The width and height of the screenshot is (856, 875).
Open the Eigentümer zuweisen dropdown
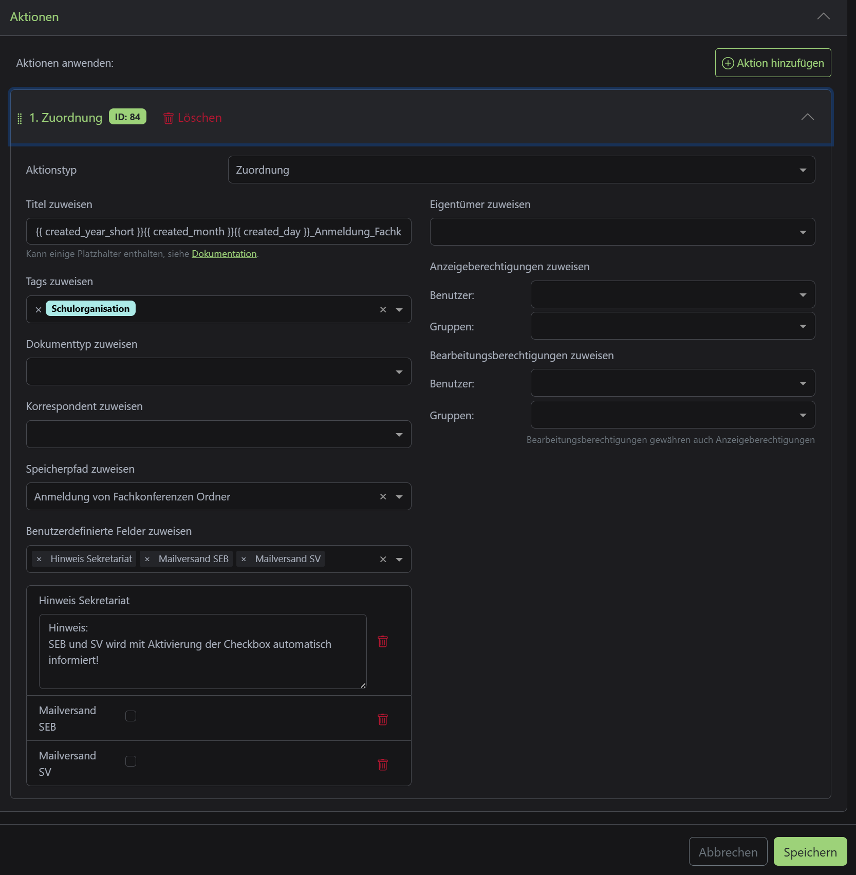click(x=622, y=232)
